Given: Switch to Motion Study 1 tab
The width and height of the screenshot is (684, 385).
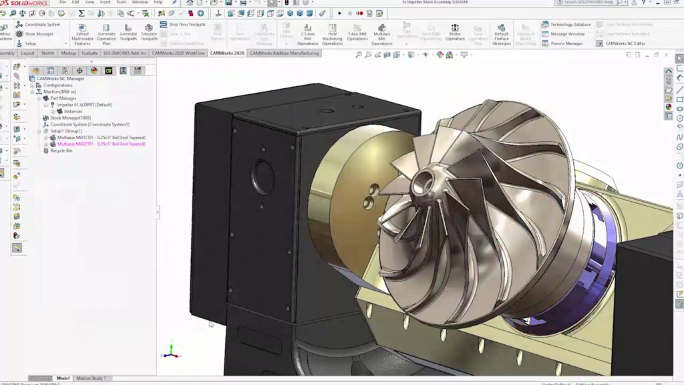Looking at the screenshot, I should pos(91,378).
